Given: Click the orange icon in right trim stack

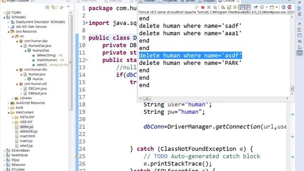Looking at the screenshot, I should pos(300,29).
